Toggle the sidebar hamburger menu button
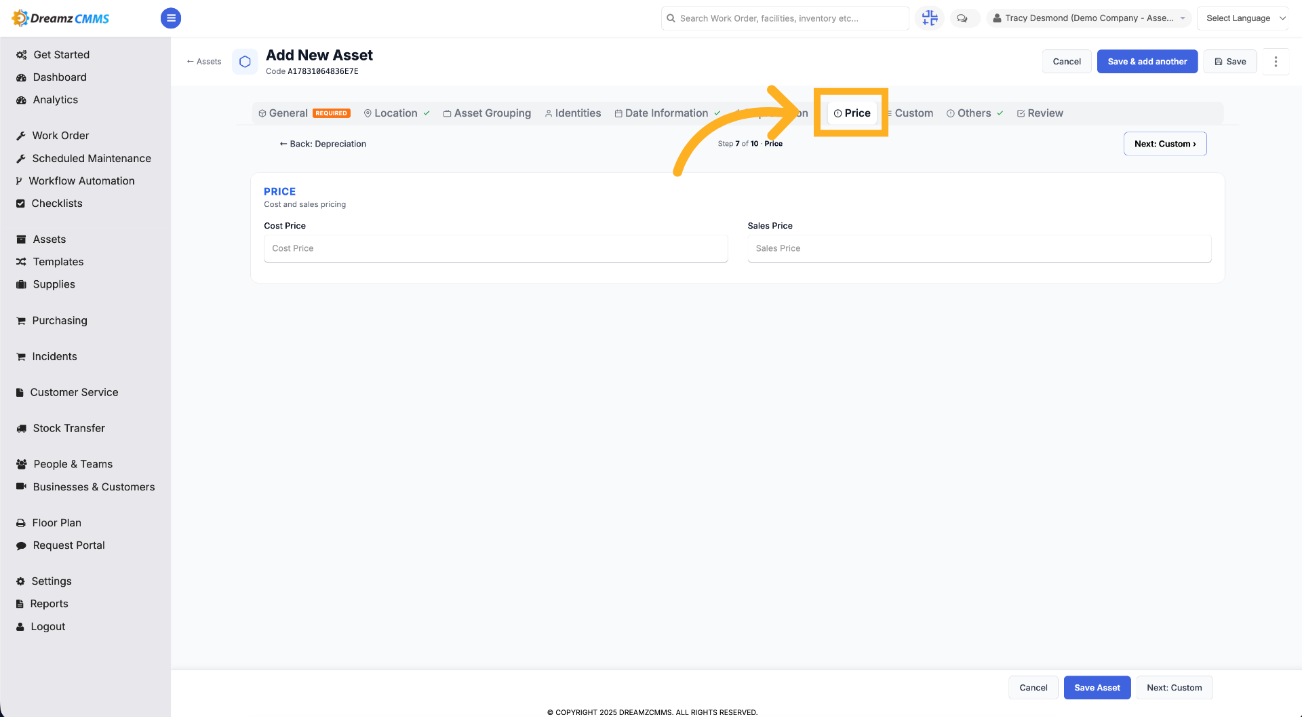 pos(171,18)
